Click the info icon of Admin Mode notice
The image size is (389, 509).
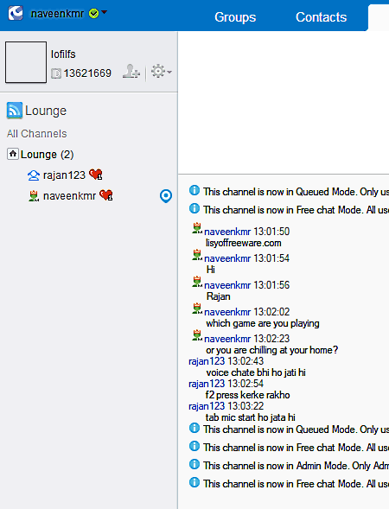coord(194,464)
